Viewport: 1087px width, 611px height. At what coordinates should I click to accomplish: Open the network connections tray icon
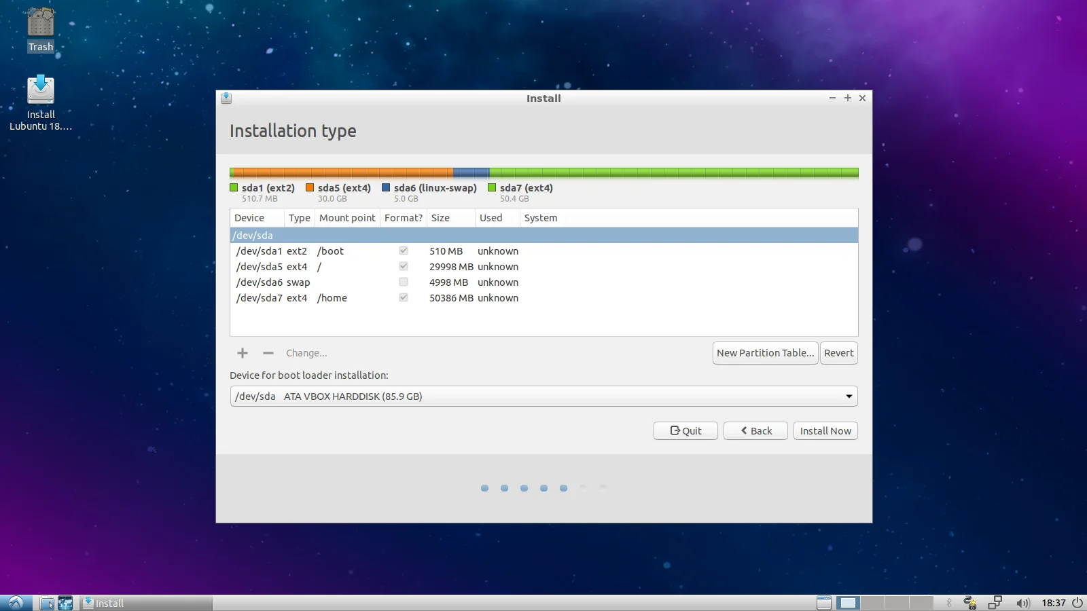click(x=995, y=603)
